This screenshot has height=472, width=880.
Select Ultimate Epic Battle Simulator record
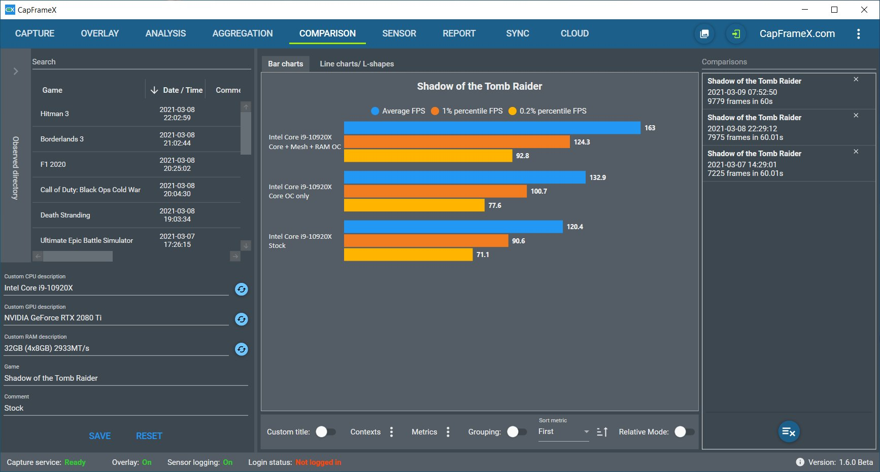[x=136, y=240]
